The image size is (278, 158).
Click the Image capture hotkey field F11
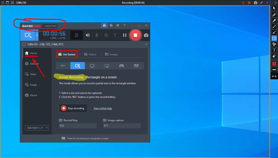tap(121, 126)
